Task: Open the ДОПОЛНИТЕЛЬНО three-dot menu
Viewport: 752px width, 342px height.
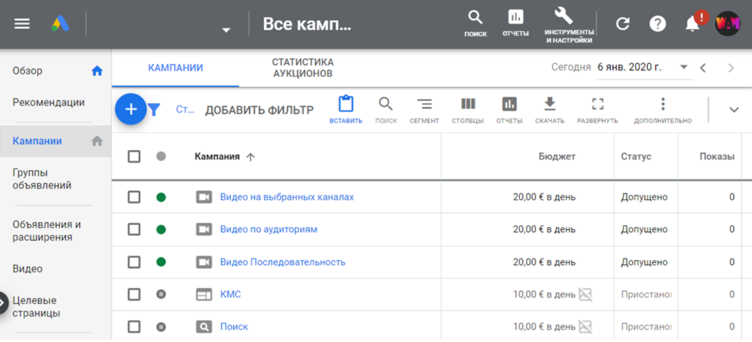Action: tap(663, 110)
